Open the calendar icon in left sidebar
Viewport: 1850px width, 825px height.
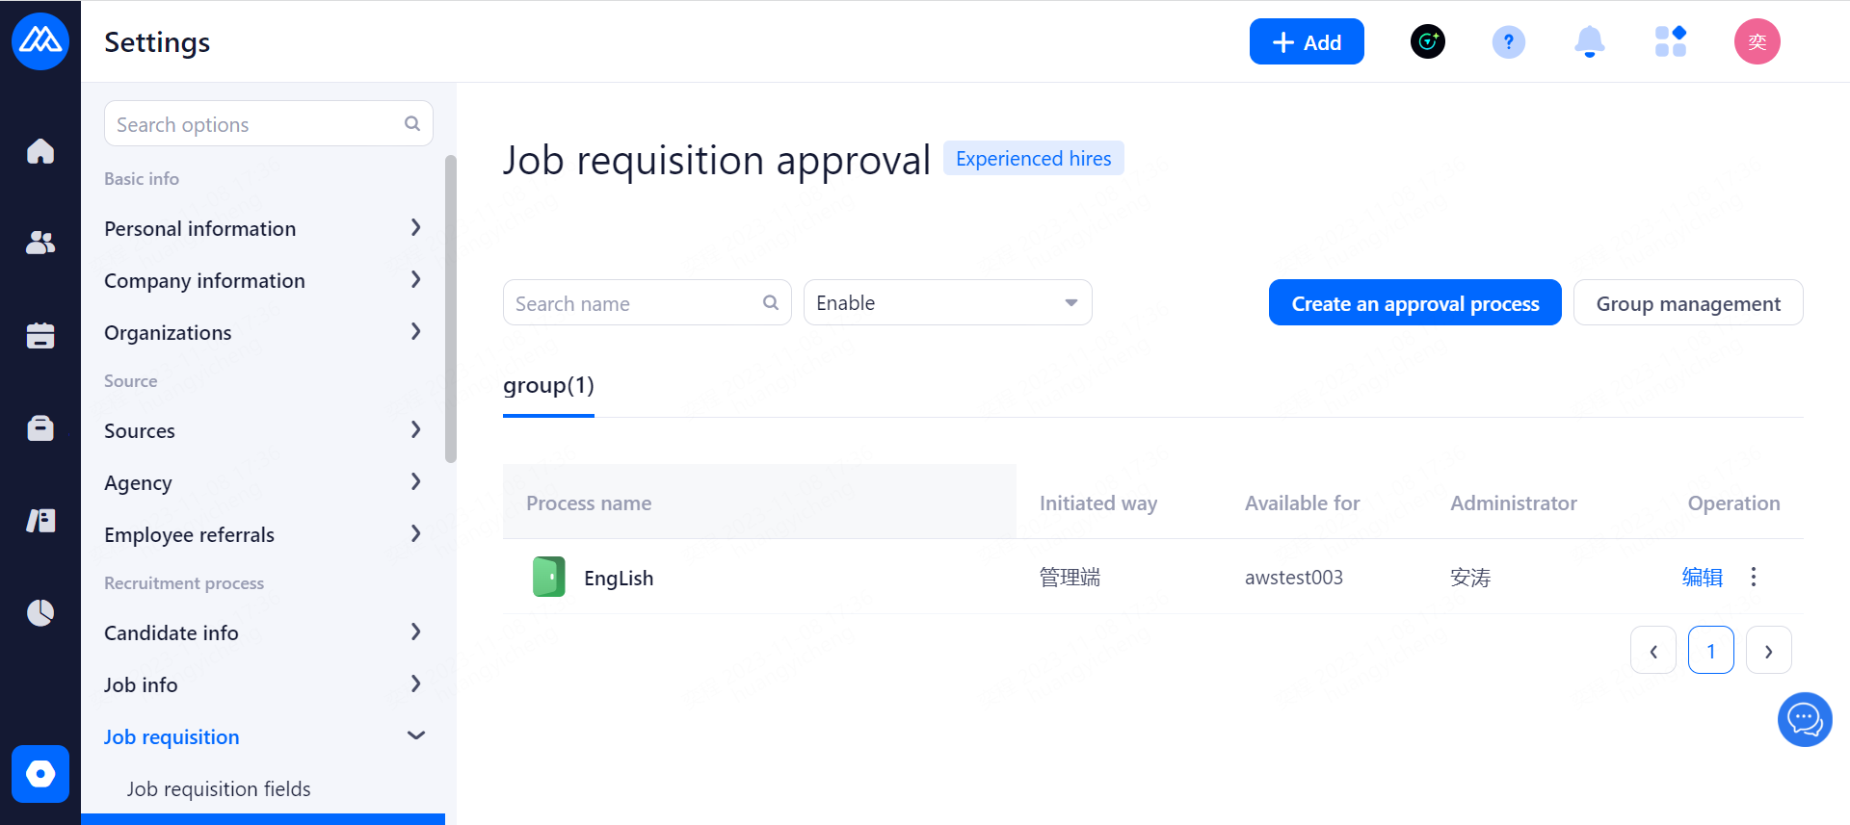[x=40, y=335]
